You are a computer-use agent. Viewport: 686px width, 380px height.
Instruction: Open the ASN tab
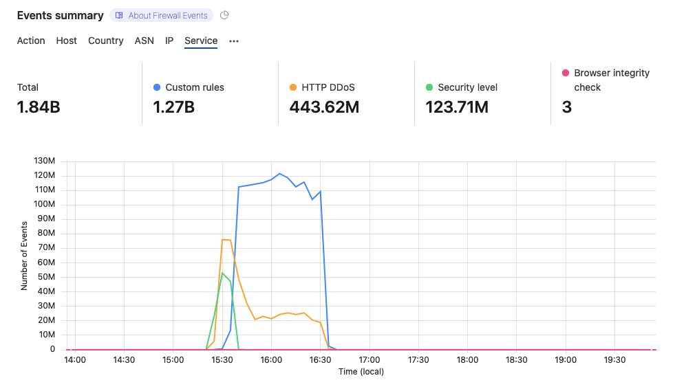pos(144,41)
